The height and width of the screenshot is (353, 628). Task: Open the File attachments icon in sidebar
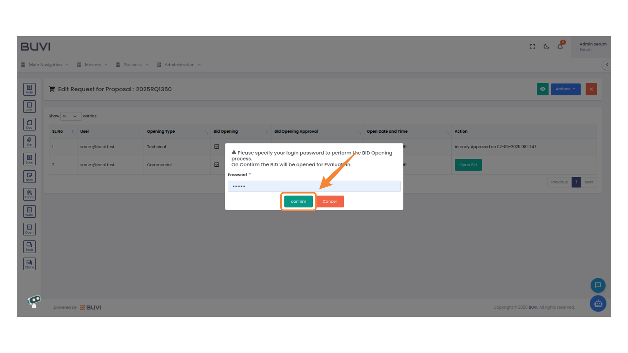[29, 142]
